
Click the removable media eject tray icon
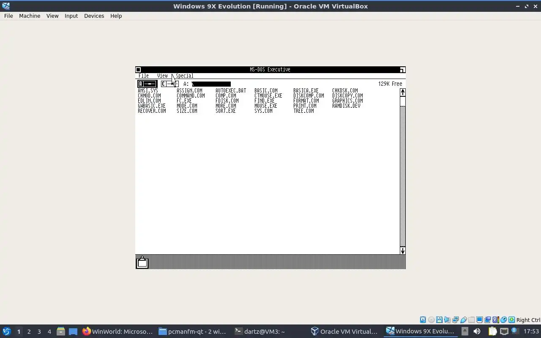coord(465,331)
